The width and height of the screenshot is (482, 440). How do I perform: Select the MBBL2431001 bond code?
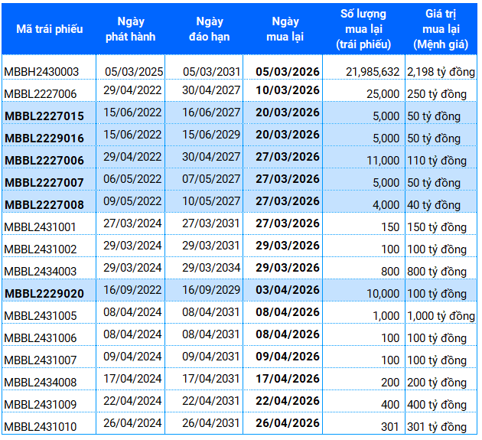coord(41,227)
